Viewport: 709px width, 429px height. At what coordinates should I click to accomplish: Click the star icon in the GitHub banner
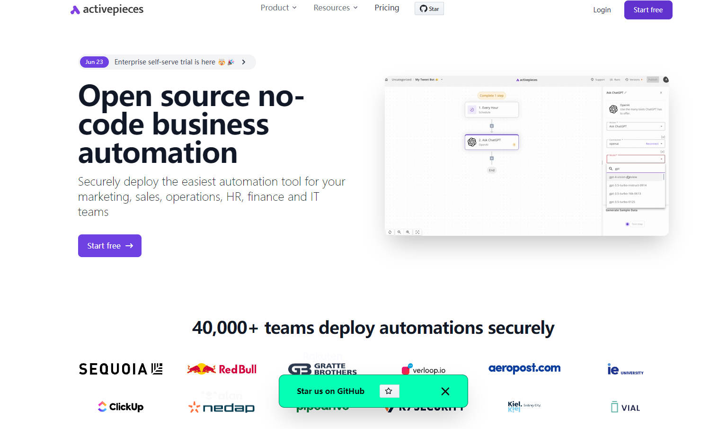(x=389, y=391)
